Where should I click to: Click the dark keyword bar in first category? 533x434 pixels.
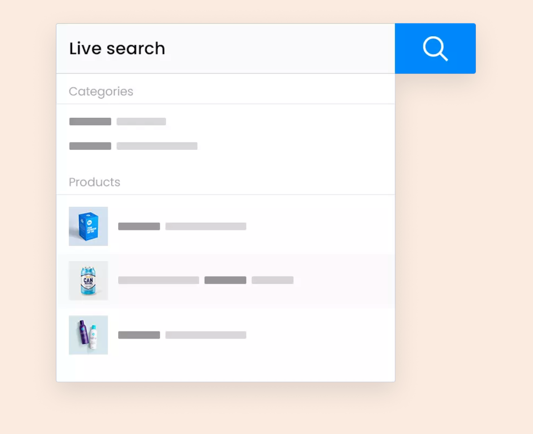pyautogui.click(x=90, y=122)
